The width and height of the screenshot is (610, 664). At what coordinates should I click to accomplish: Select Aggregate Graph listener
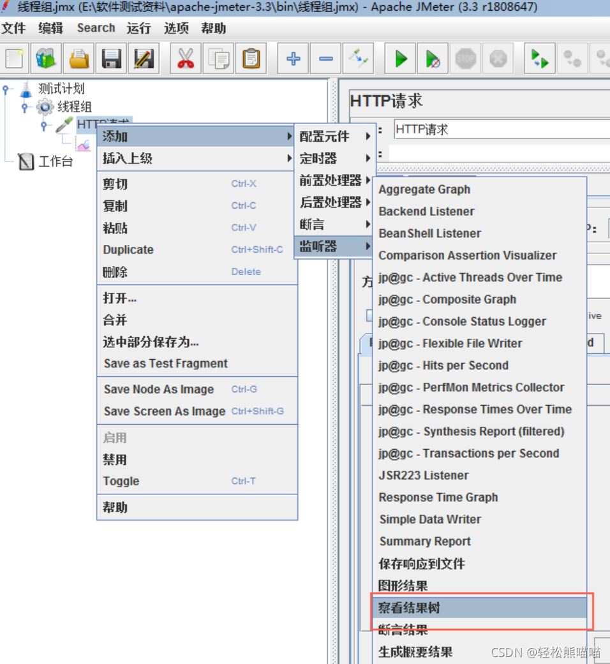tap(480, 189)
